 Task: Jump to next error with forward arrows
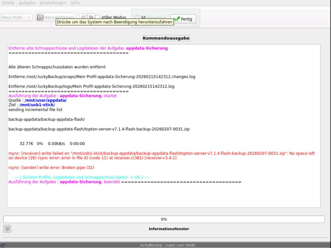point(91,17)
